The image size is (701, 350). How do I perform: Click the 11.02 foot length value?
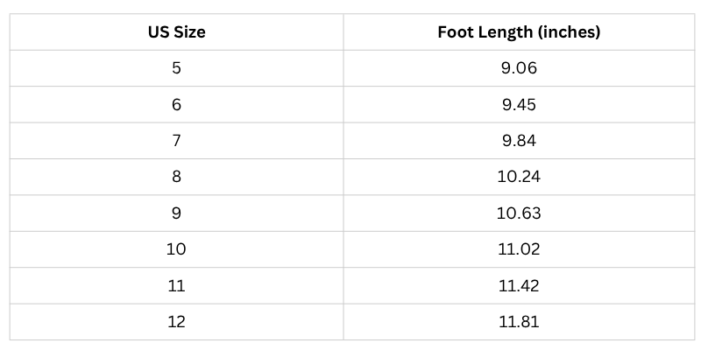pyautogui.click(x=519, y=249)
